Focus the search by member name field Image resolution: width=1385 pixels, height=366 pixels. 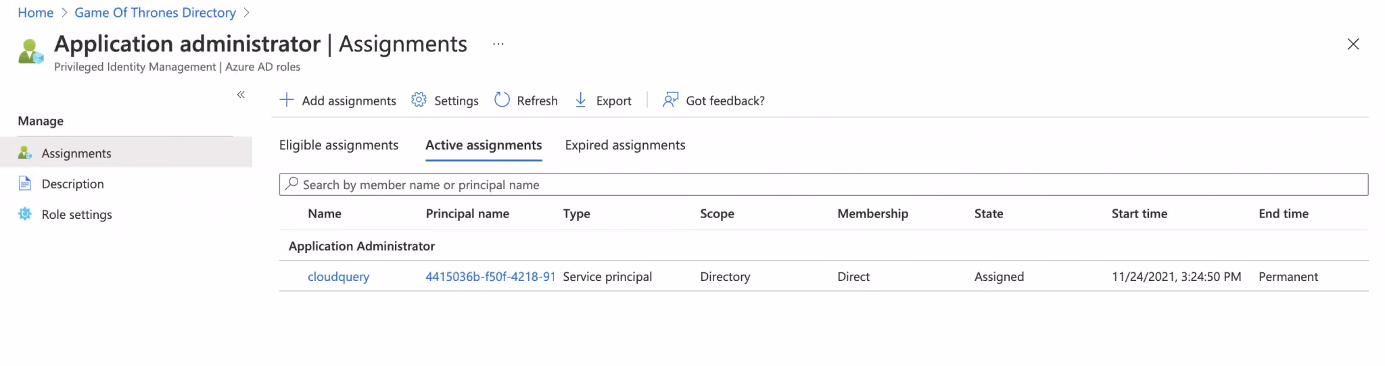click(823, 184)
